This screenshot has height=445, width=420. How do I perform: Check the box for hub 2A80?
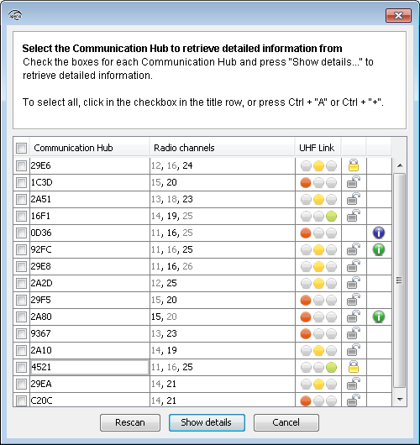tap(21, 317)
